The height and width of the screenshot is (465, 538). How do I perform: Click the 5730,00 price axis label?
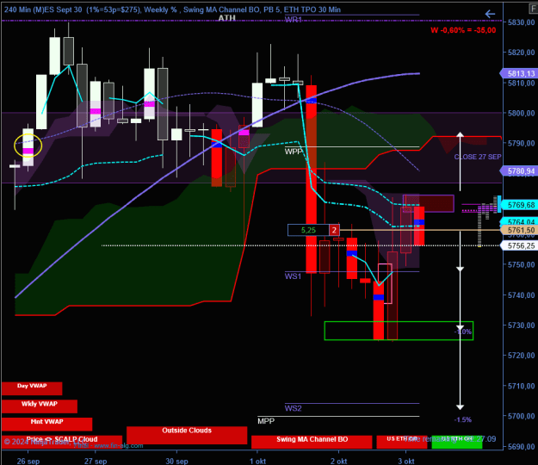pos(521,325)
